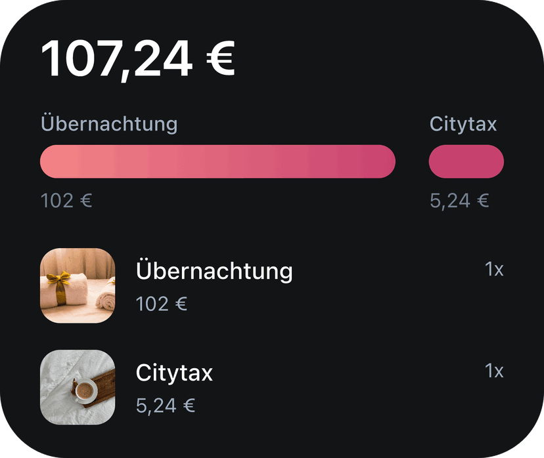Select the Übernachtung title in the item list
The height and width of the screenshot is (458, 544).
tap(214, 271)
